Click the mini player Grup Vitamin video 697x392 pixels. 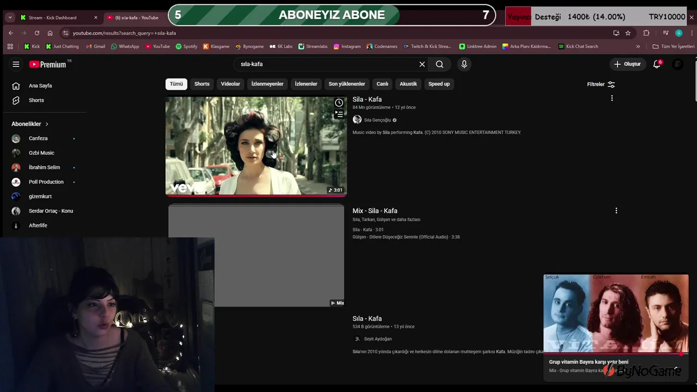tap(616, 314)
